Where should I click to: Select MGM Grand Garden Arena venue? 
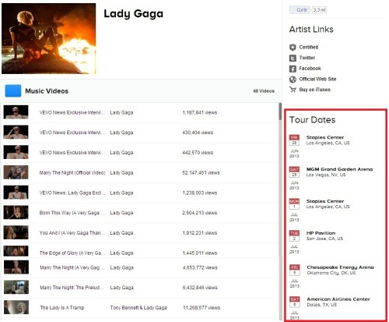click(339, 169)
